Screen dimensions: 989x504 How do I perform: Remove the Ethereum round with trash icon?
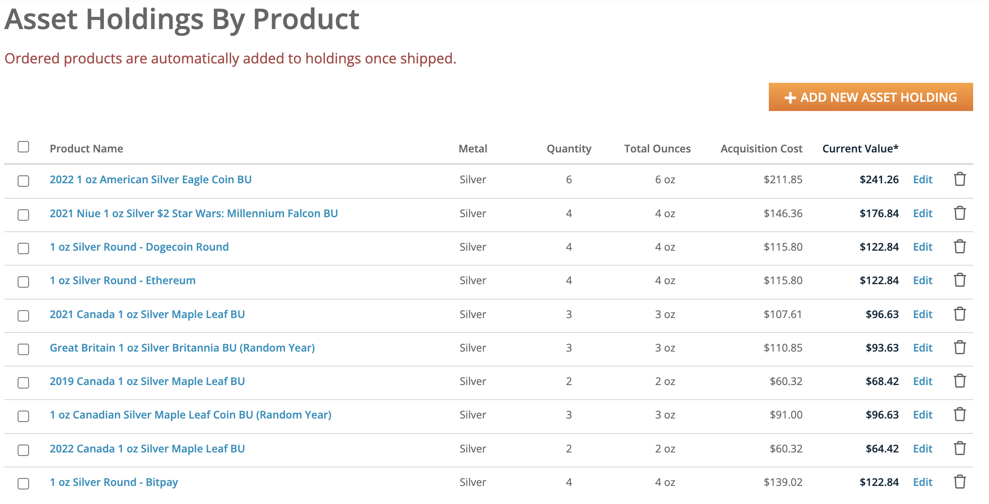[959, 280]
